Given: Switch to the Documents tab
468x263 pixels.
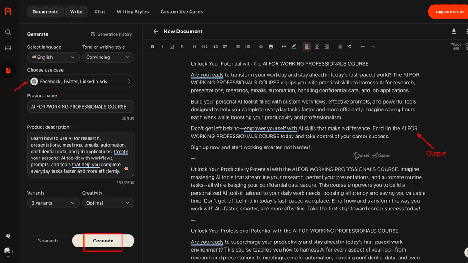Looking at the screenshot, I should pos(45,11).
